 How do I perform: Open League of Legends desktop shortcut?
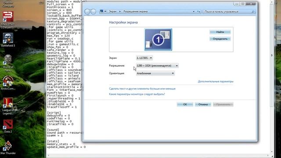[8, 106]
